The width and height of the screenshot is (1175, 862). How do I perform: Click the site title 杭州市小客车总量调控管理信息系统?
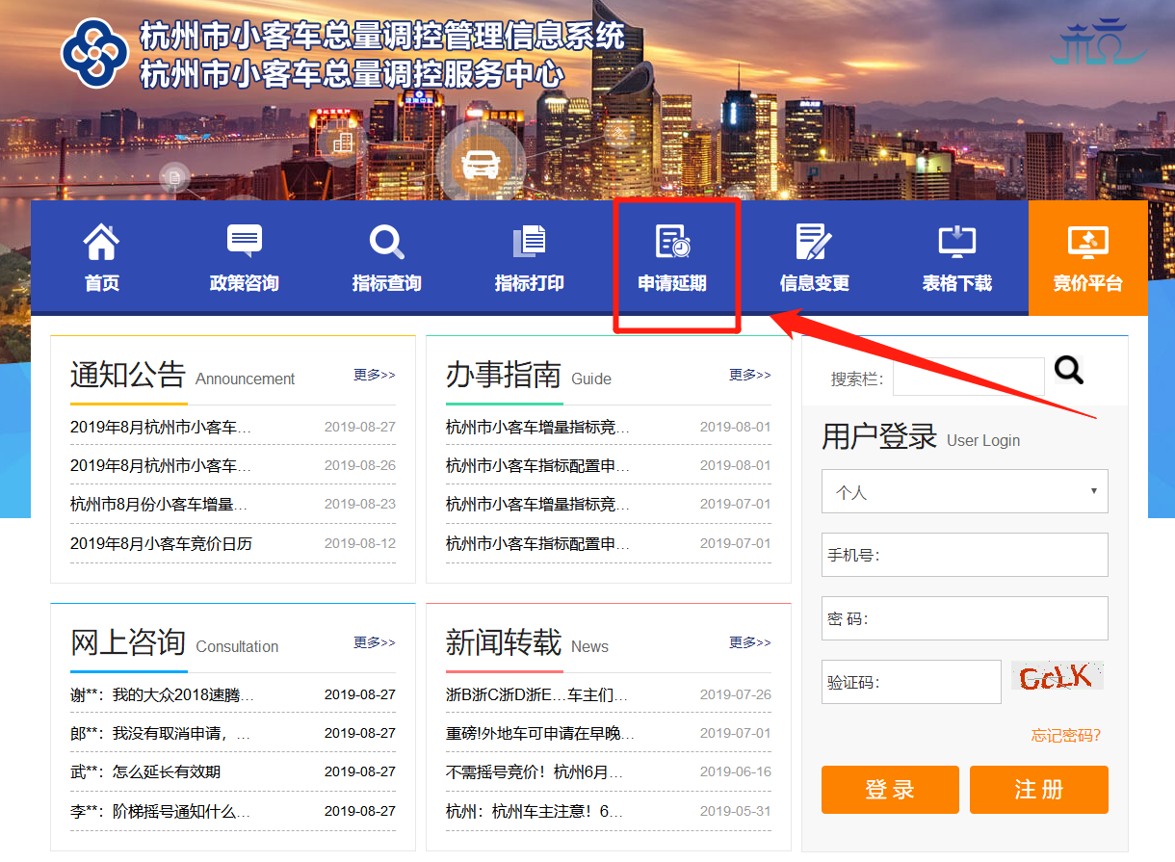click(x=383, y=37)
